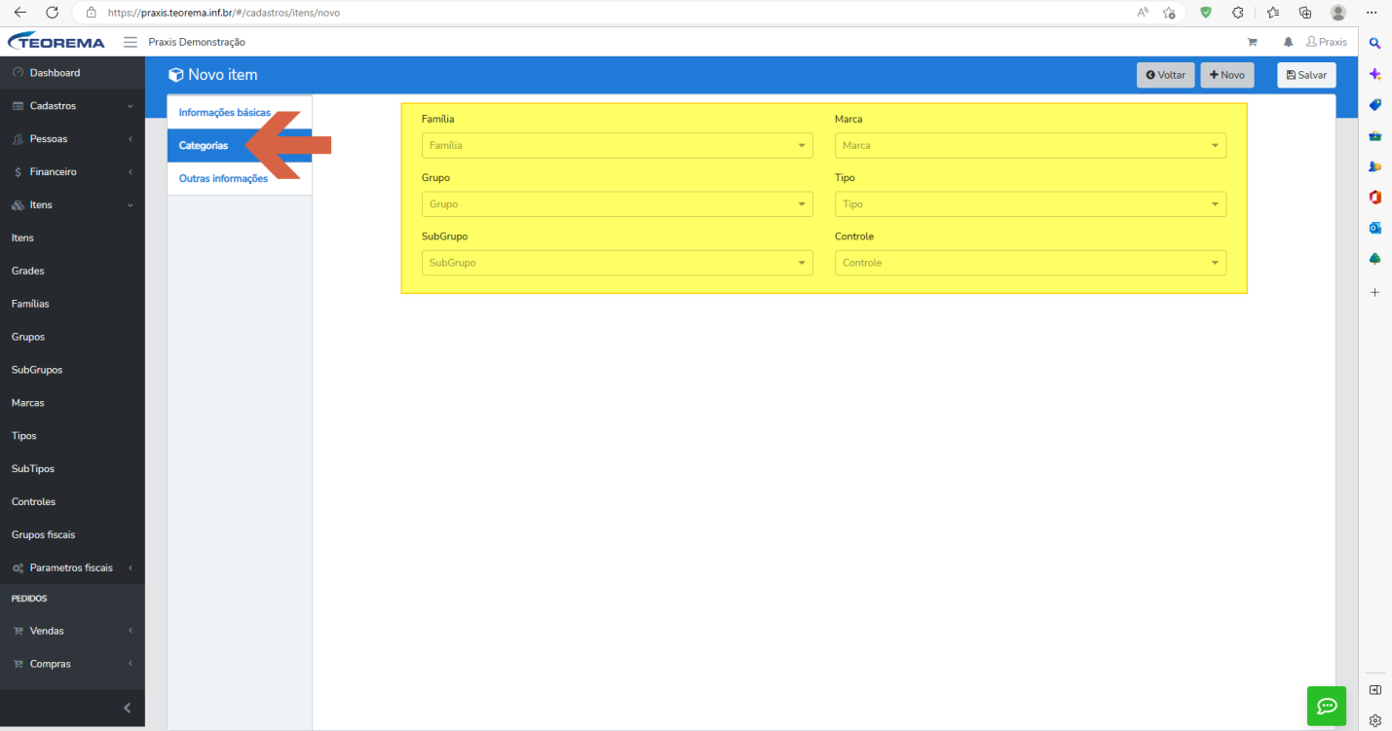Screen dimensions: 1392x731
Task: Expand the Cadastros sidebar menu
Action: click(x=72, y=106)
